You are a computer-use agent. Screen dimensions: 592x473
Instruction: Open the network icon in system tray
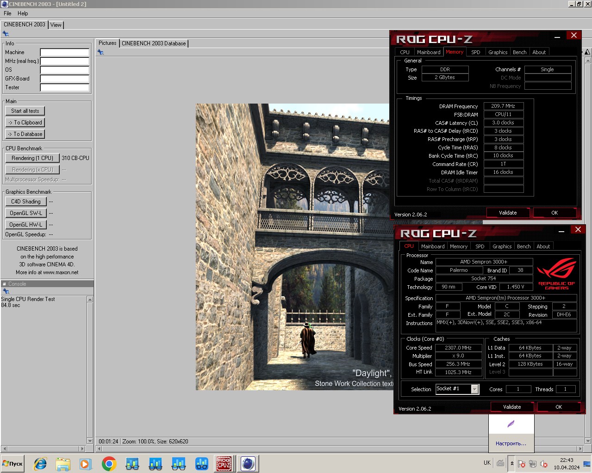coord(533,463)
